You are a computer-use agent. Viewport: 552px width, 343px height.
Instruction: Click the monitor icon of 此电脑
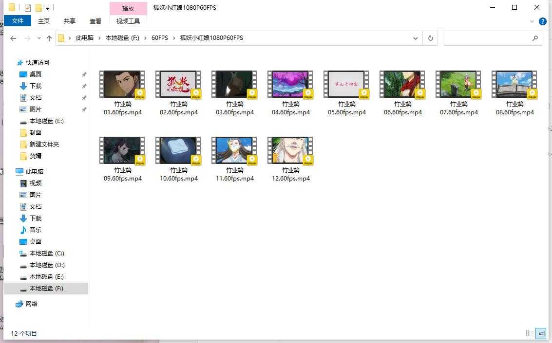(x=19, y=171)
